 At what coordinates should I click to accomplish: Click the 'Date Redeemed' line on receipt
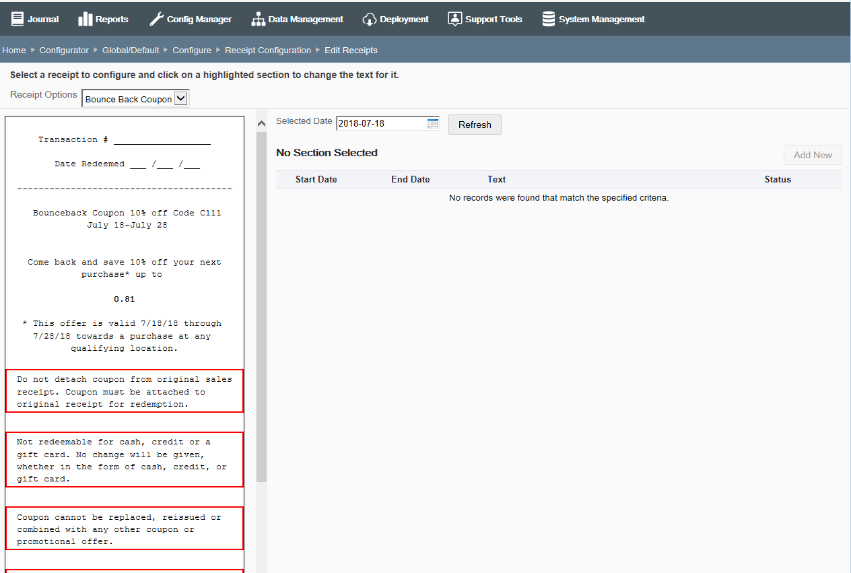click(127, 164)
